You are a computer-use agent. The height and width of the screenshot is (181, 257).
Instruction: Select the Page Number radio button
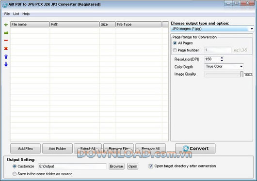[x=175, y=50]
